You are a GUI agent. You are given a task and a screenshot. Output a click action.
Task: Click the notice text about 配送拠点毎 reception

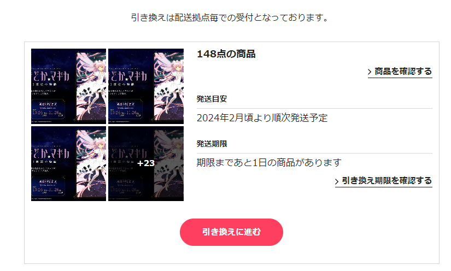point(230,17)
